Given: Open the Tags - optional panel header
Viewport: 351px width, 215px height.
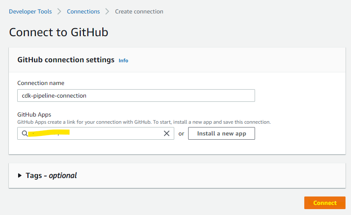Looking at the screenshot, I should pyautogui.click(x=51, y=175).
